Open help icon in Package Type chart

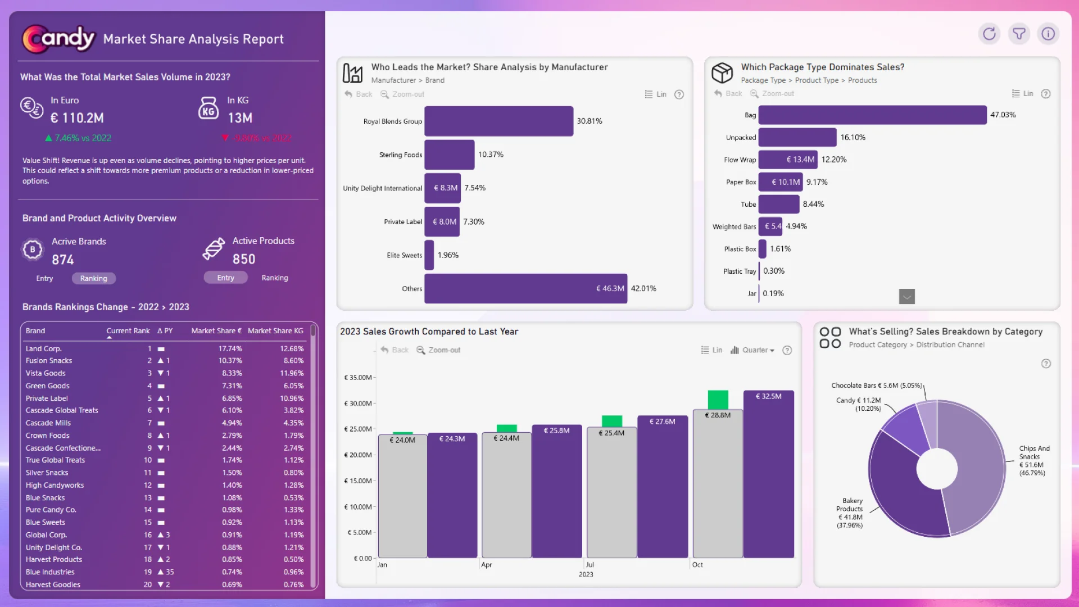click(1046, 94)
